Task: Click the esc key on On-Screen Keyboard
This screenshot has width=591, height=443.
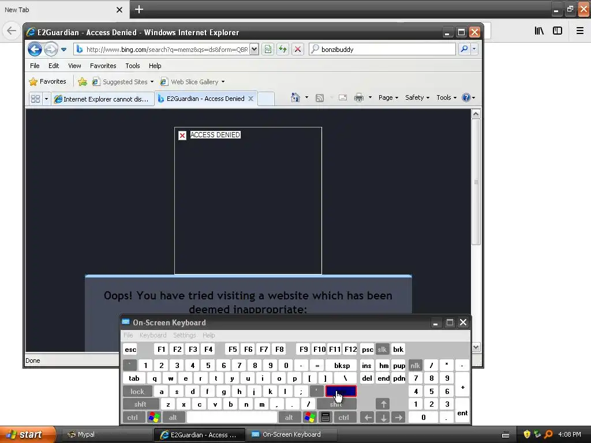Action: tap(130, 349)
